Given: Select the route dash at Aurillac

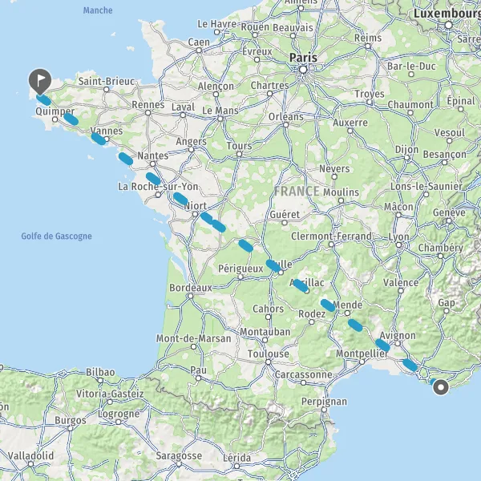Looking at the screenshot, I should click(301, 285).
